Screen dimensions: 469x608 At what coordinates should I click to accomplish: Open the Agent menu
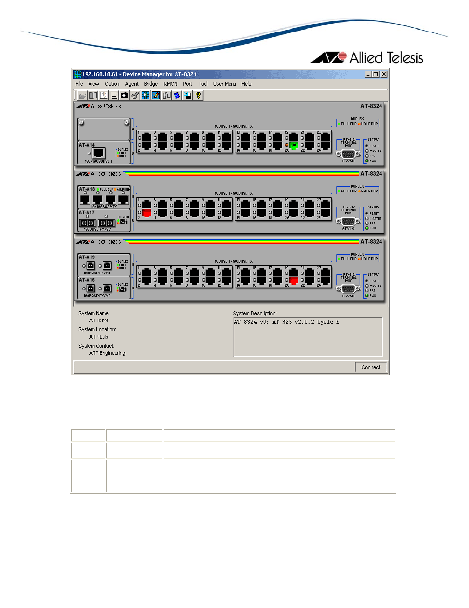click(132, 84)
